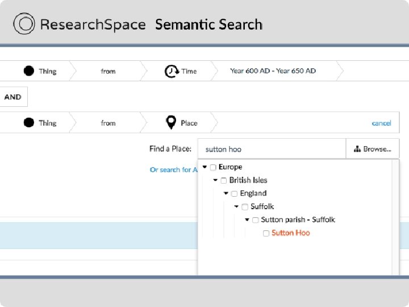Collapse the Sutton parish - Suffolk node
Viewport: 409px width, 307px height.
(247, 220)
